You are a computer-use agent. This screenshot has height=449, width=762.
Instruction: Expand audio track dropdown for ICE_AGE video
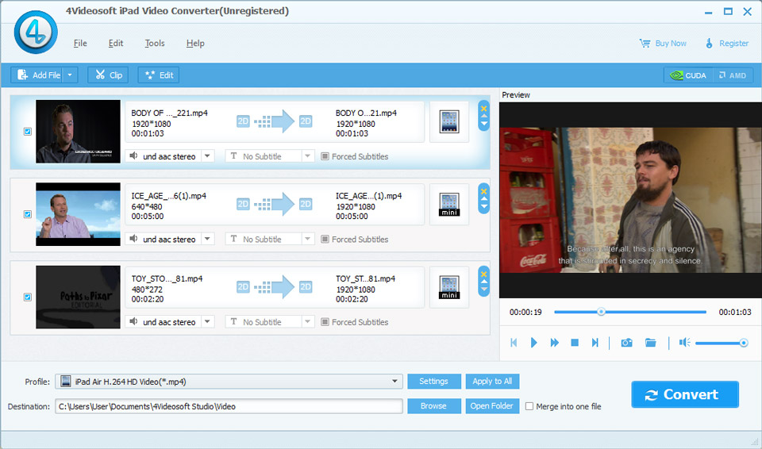pos(207,239)
